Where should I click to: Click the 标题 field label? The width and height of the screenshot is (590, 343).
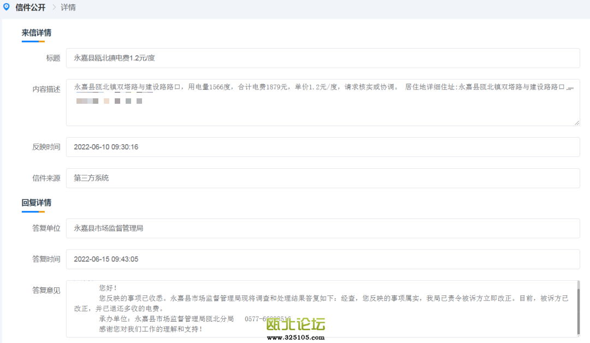pyautogui.click(x=53, y=58)
